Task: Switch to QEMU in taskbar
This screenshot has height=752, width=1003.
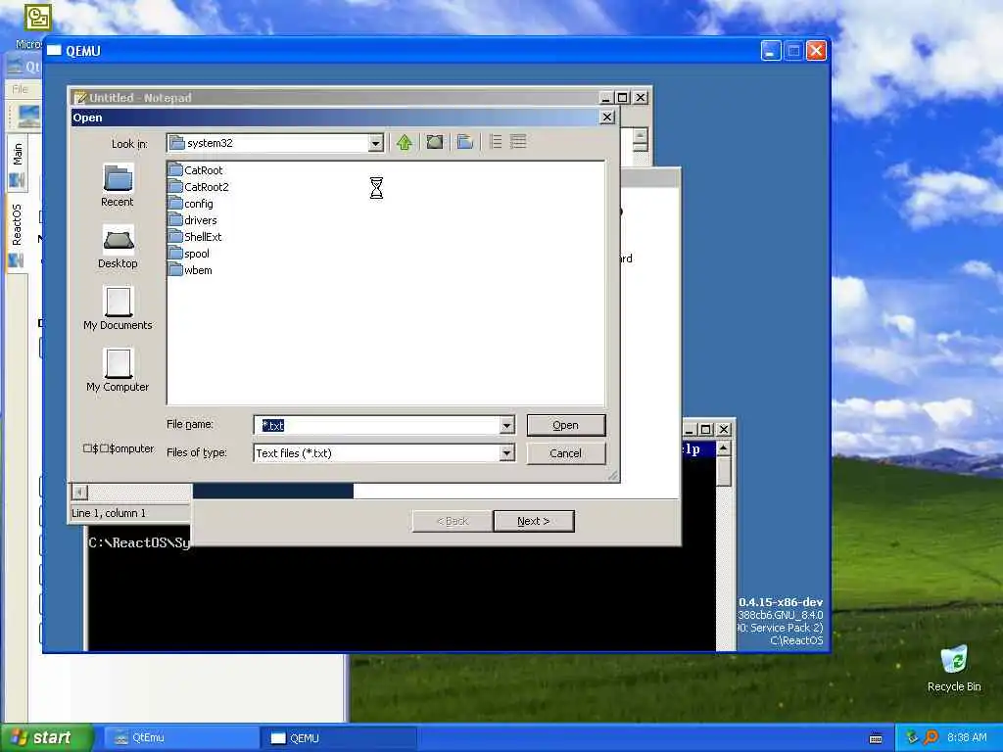Action: pyautogui.click(x=339, y=738)
